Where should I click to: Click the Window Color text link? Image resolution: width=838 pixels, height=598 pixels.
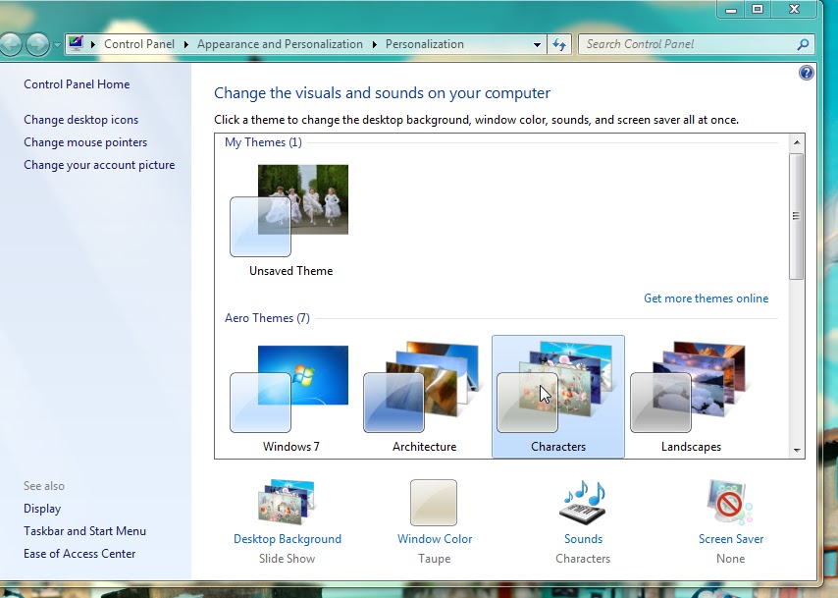click(435, 539)
